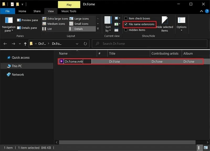
Task: Go forward to next folder
Action: pyautogui.click(x=13, y=44)
